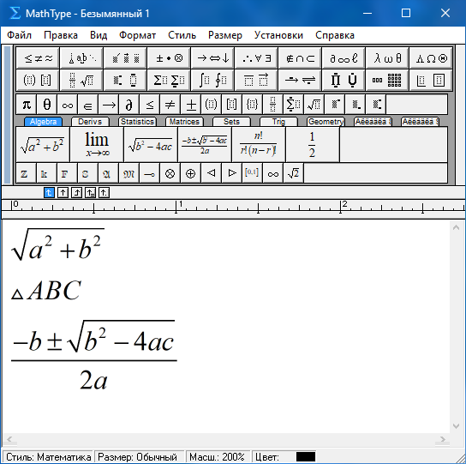
Task: Insert the element-of symbol
Action: pyautogui.click(x=88, y=105)
